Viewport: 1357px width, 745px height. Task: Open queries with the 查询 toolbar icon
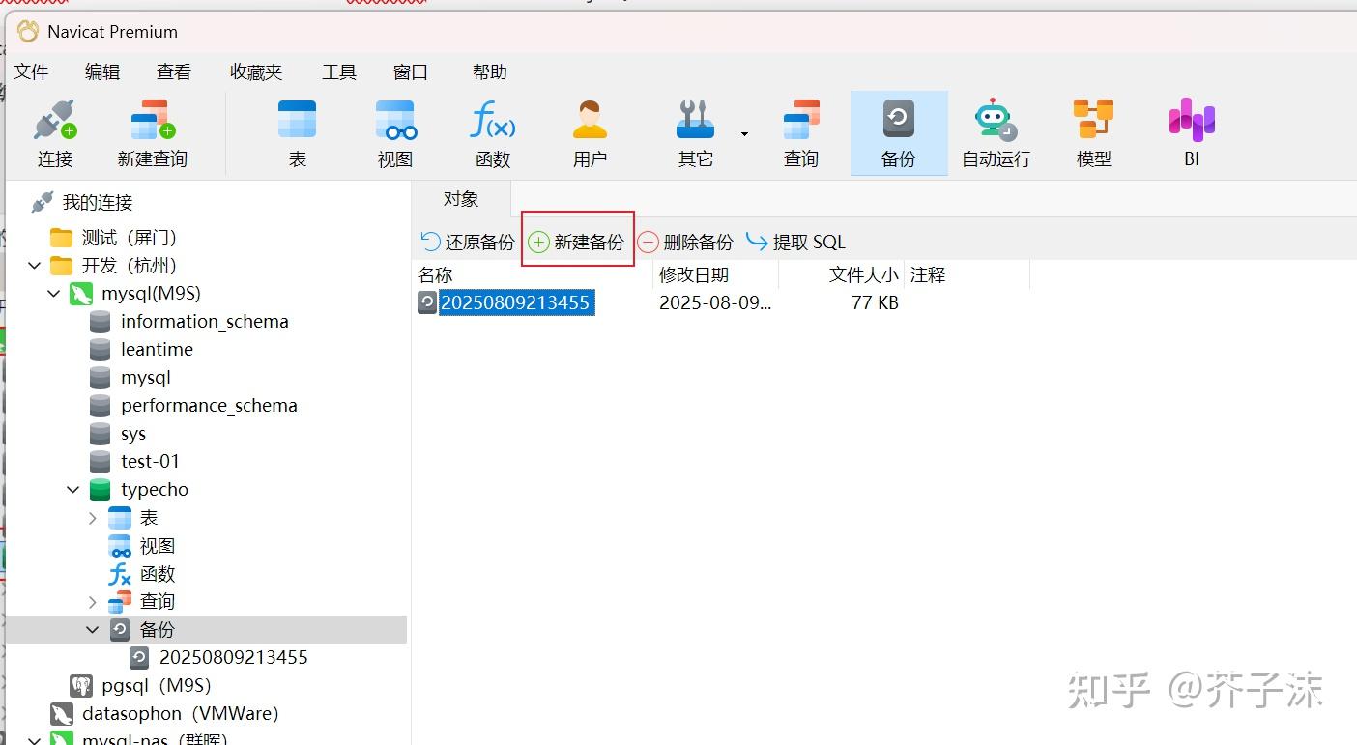point(800,130)
